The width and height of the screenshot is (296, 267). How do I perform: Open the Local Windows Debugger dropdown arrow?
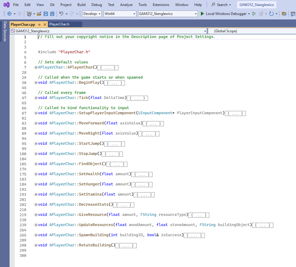tap(249, 14)
